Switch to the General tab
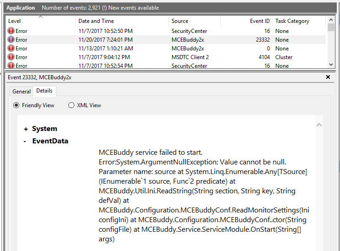Screen dimensions: 340x251 [22, 92]
